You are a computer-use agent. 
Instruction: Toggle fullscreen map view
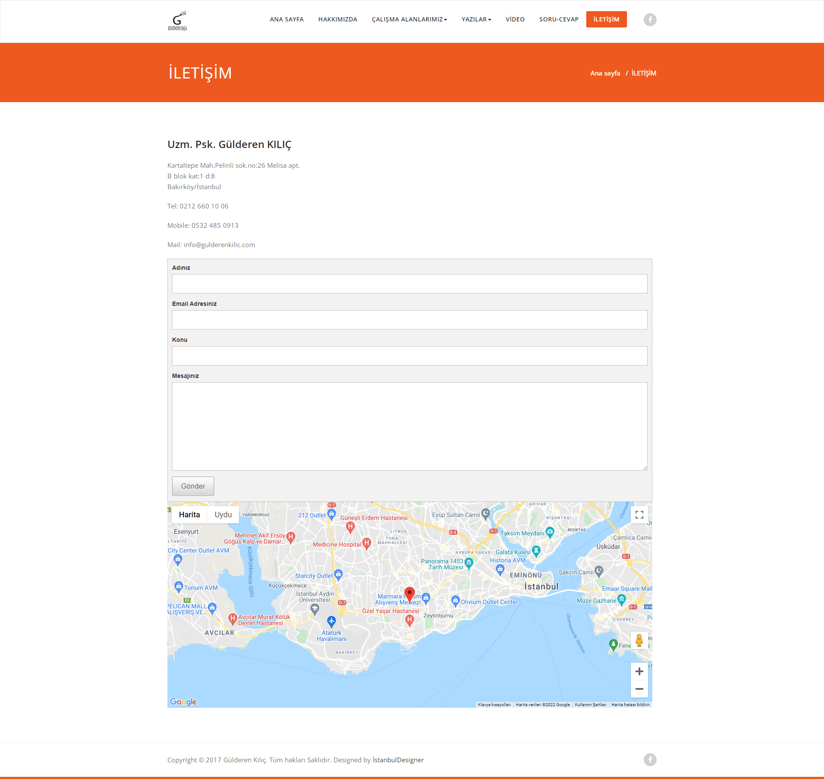coord(639,515)
